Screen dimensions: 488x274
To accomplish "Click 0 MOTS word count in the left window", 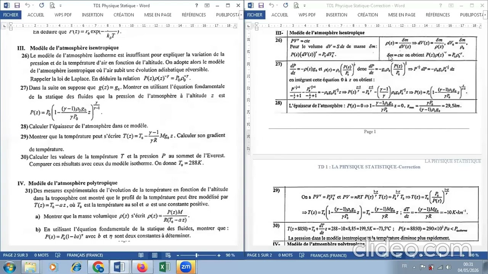I will tap(41, 255).
